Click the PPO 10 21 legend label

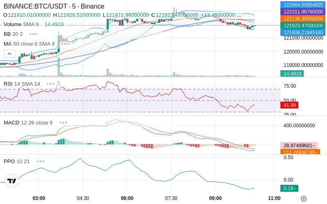[17, 161]
